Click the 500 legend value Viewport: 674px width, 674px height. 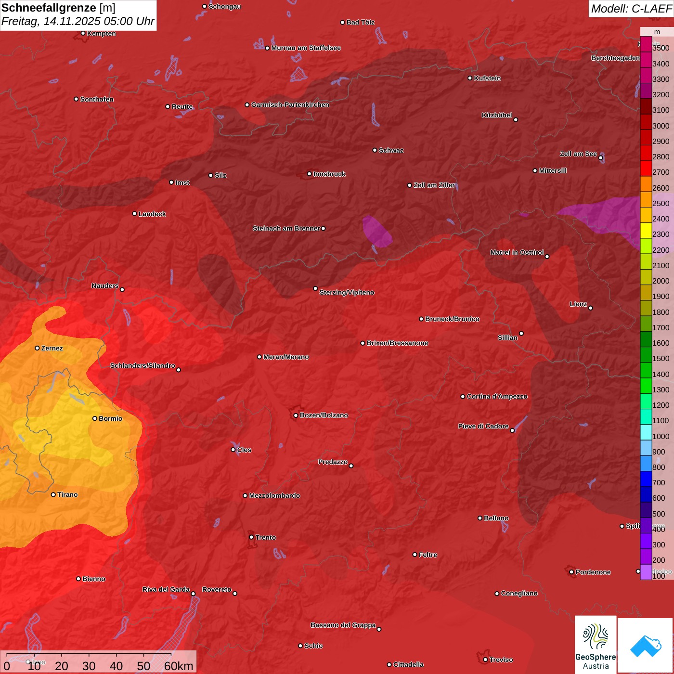point(659,514)
